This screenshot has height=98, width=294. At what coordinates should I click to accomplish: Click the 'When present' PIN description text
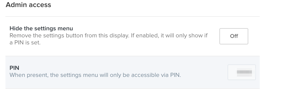point(95,75)
